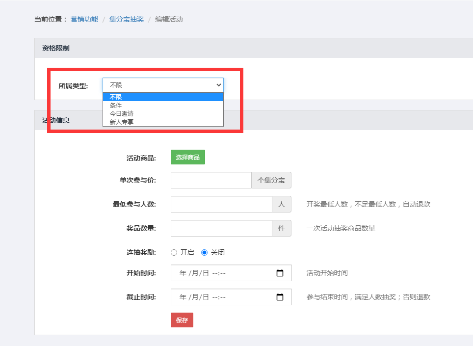Viewport: 473px width, 346px height.
Task: Click the 活动开始时间 hint text
Action: (x=327, y=273)
